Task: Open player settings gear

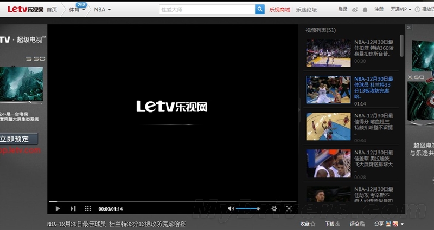Action: 274,209
